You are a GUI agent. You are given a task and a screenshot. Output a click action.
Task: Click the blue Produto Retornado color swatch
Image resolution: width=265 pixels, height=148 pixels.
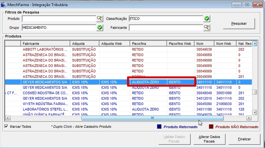(x=160, y=127)
